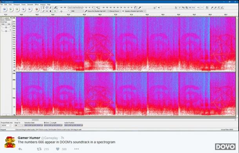
Task: Select the Zoom magnifier tool
Action: tap(43, 11)
